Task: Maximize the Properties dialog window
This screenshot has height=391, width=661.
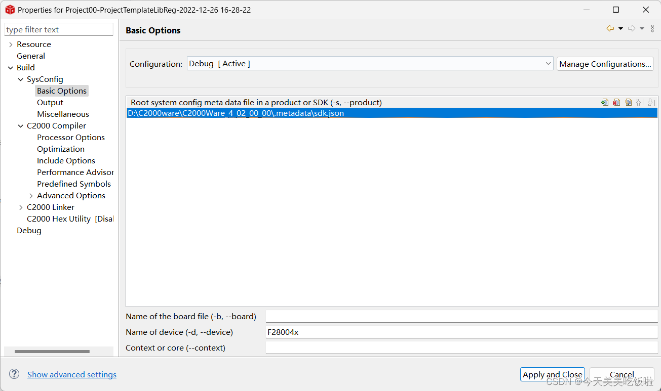Action: coord(616,10)
